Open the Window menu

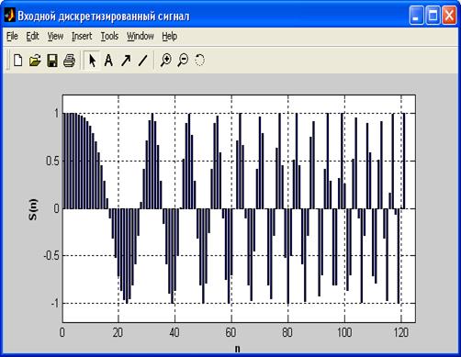pos(141,36)
